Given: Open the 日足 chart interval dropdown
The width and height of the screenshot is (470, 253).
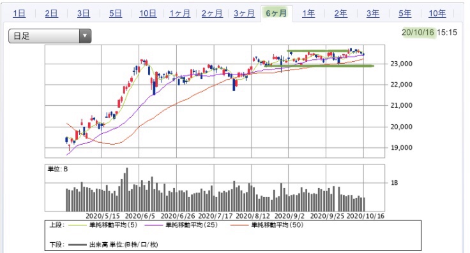Looking at the screenshot, I should [50, 36].
